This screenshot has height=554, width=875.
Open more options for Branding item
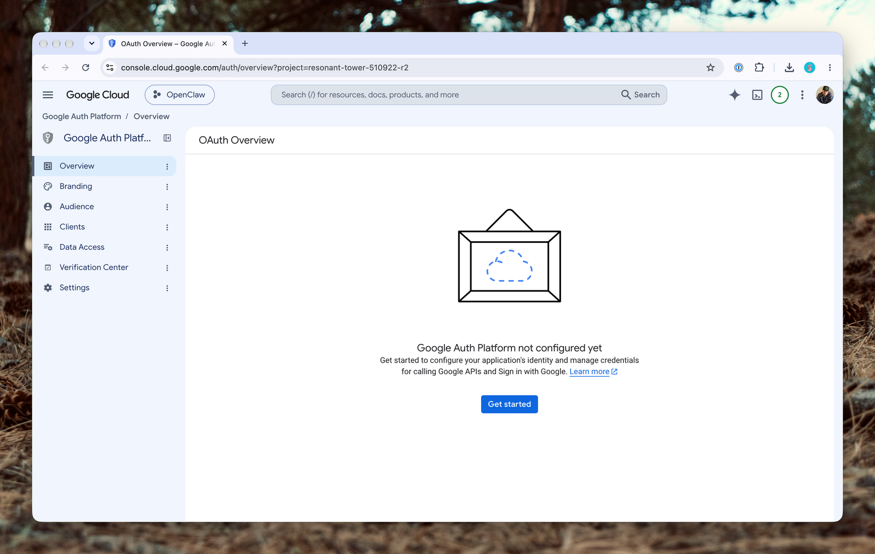point(167,186)
